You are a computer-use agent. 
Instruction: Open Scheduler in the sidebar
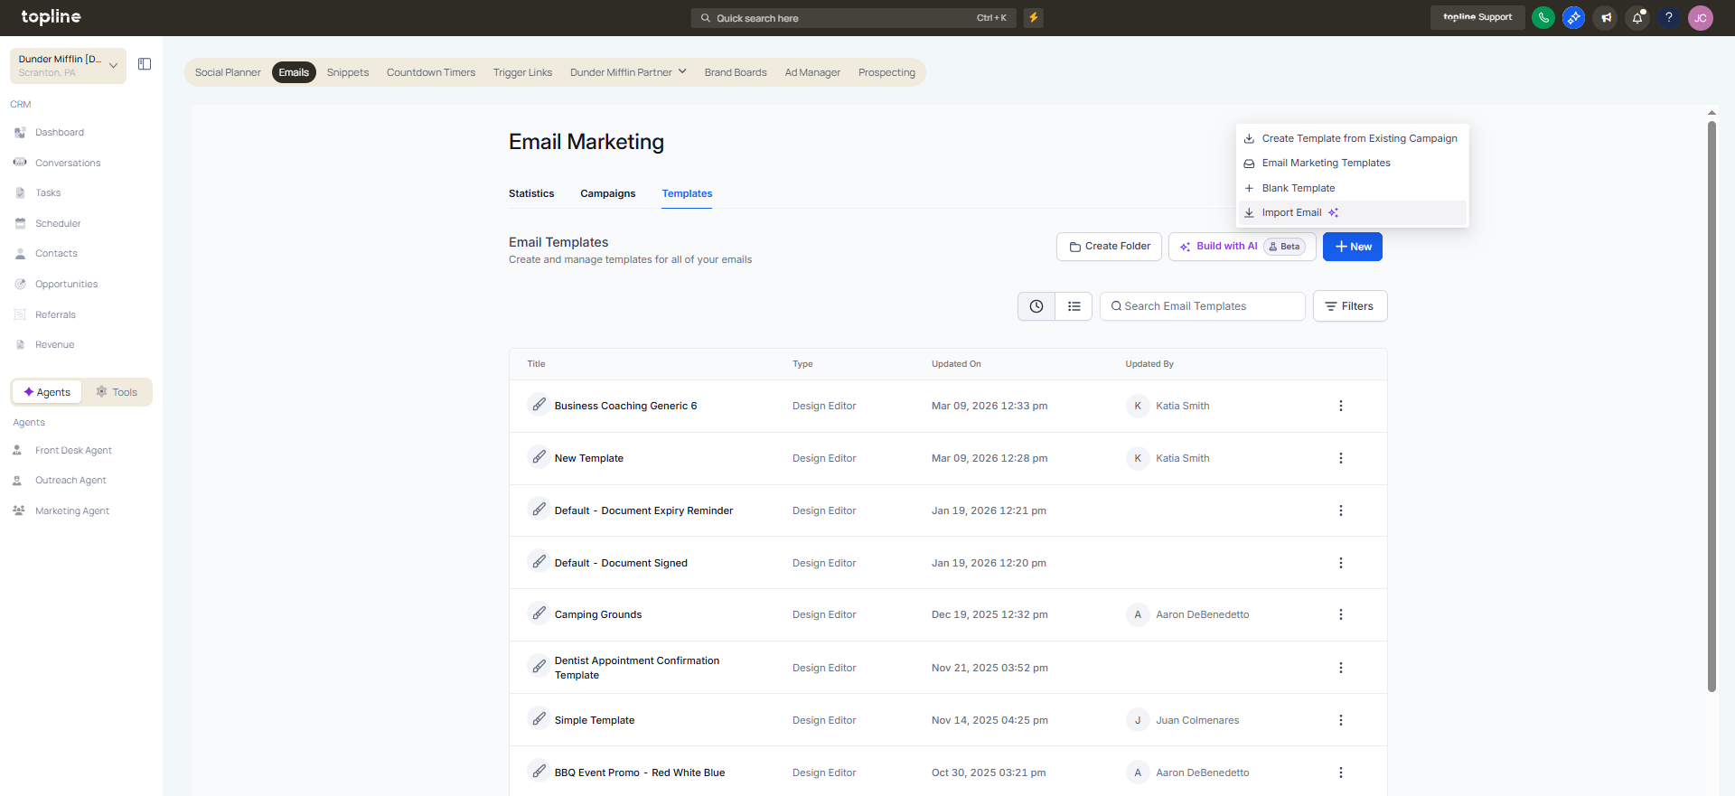58,224
